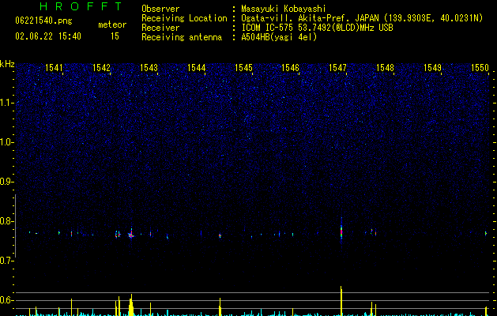The width and height of the screenshot is (497, 316).
Task: Select the filename 06221540.png
Action: [43, 21]
